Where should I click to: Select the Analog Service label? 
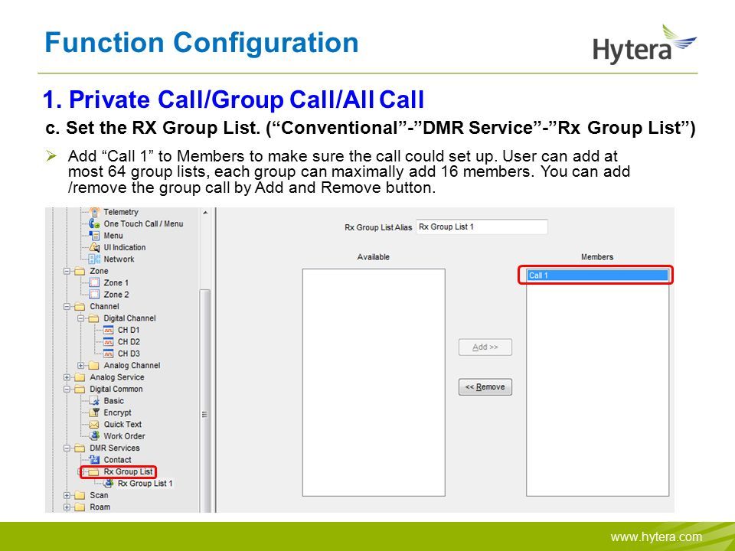(117, 377)
